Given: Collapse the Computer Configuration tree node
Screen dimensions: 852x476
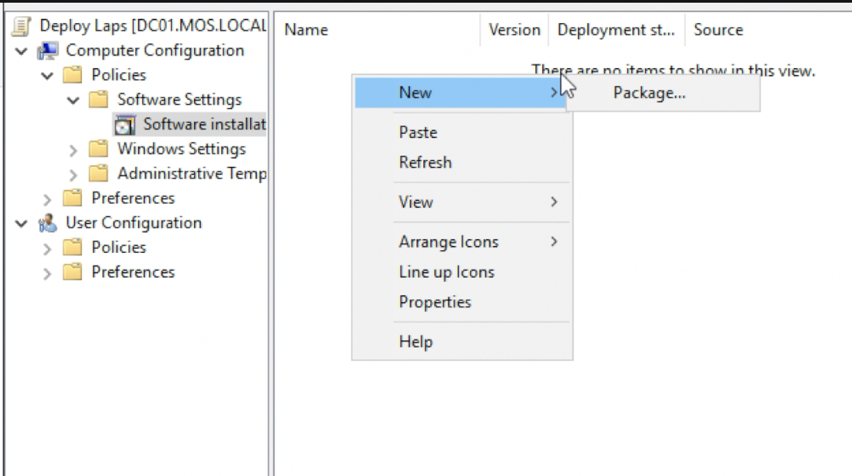Looking at the screenshot, I should (24, 51).
